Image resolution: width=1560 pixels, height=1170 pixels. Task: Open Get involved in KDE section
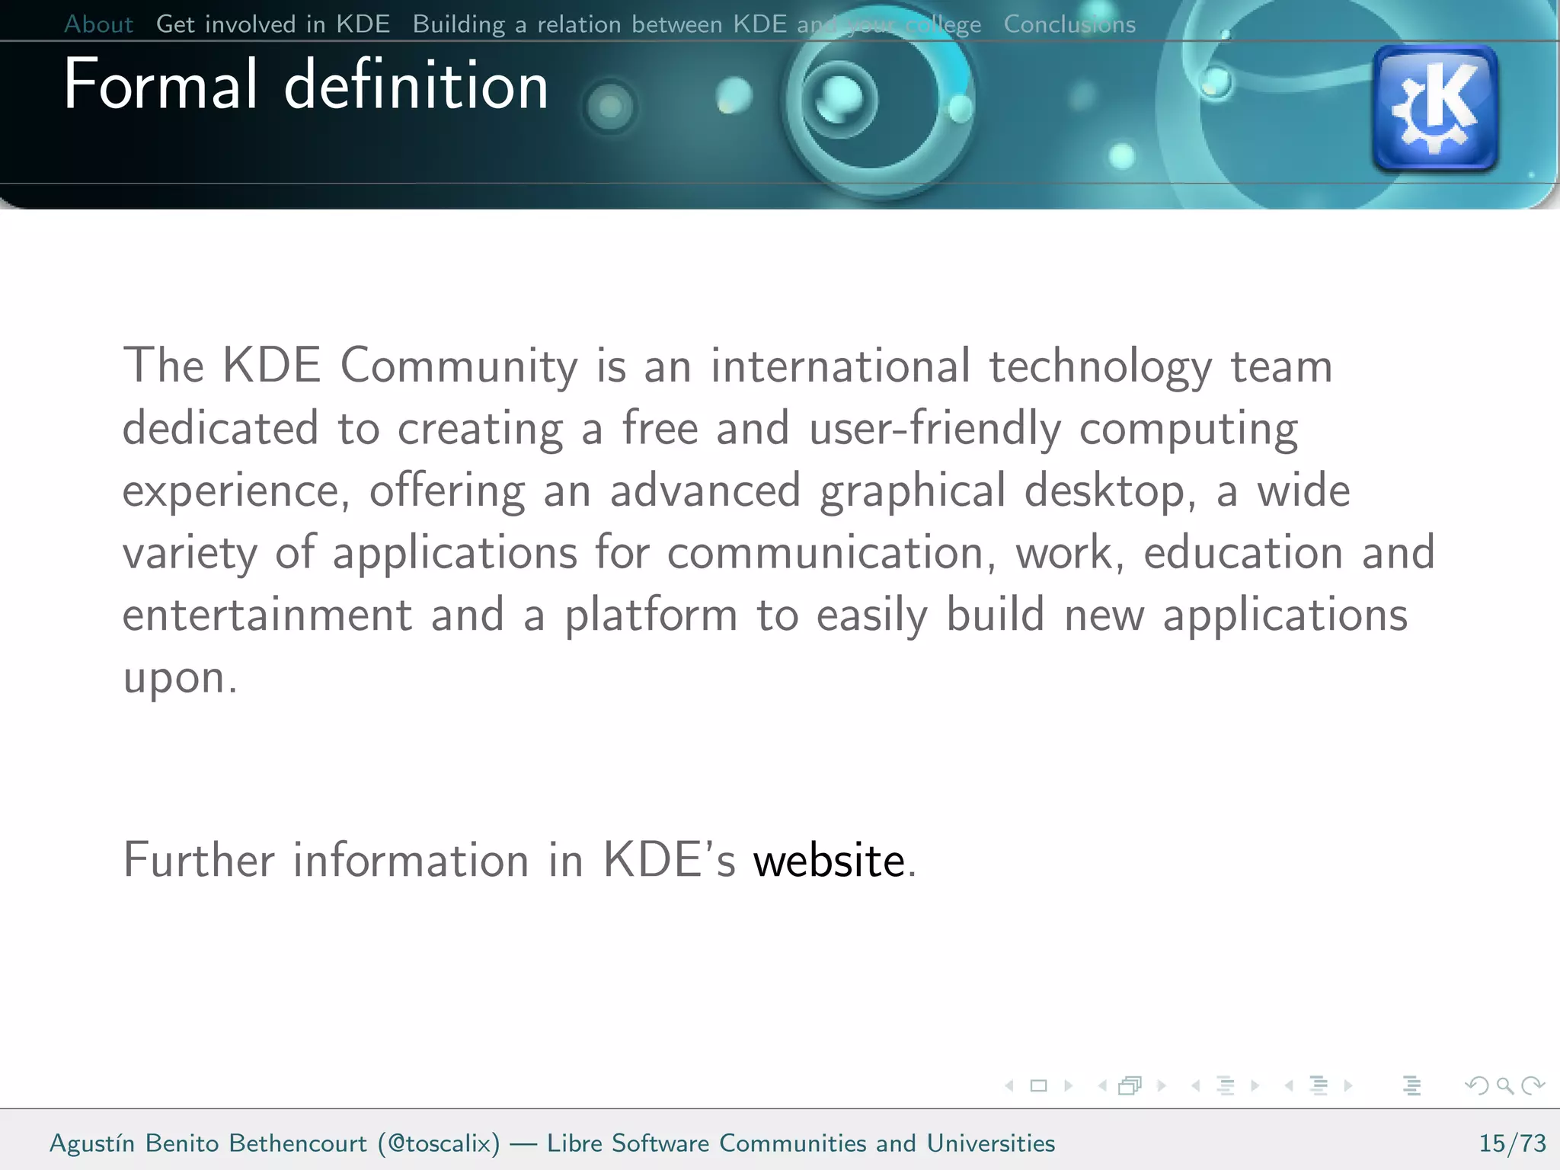pos(273,24)
